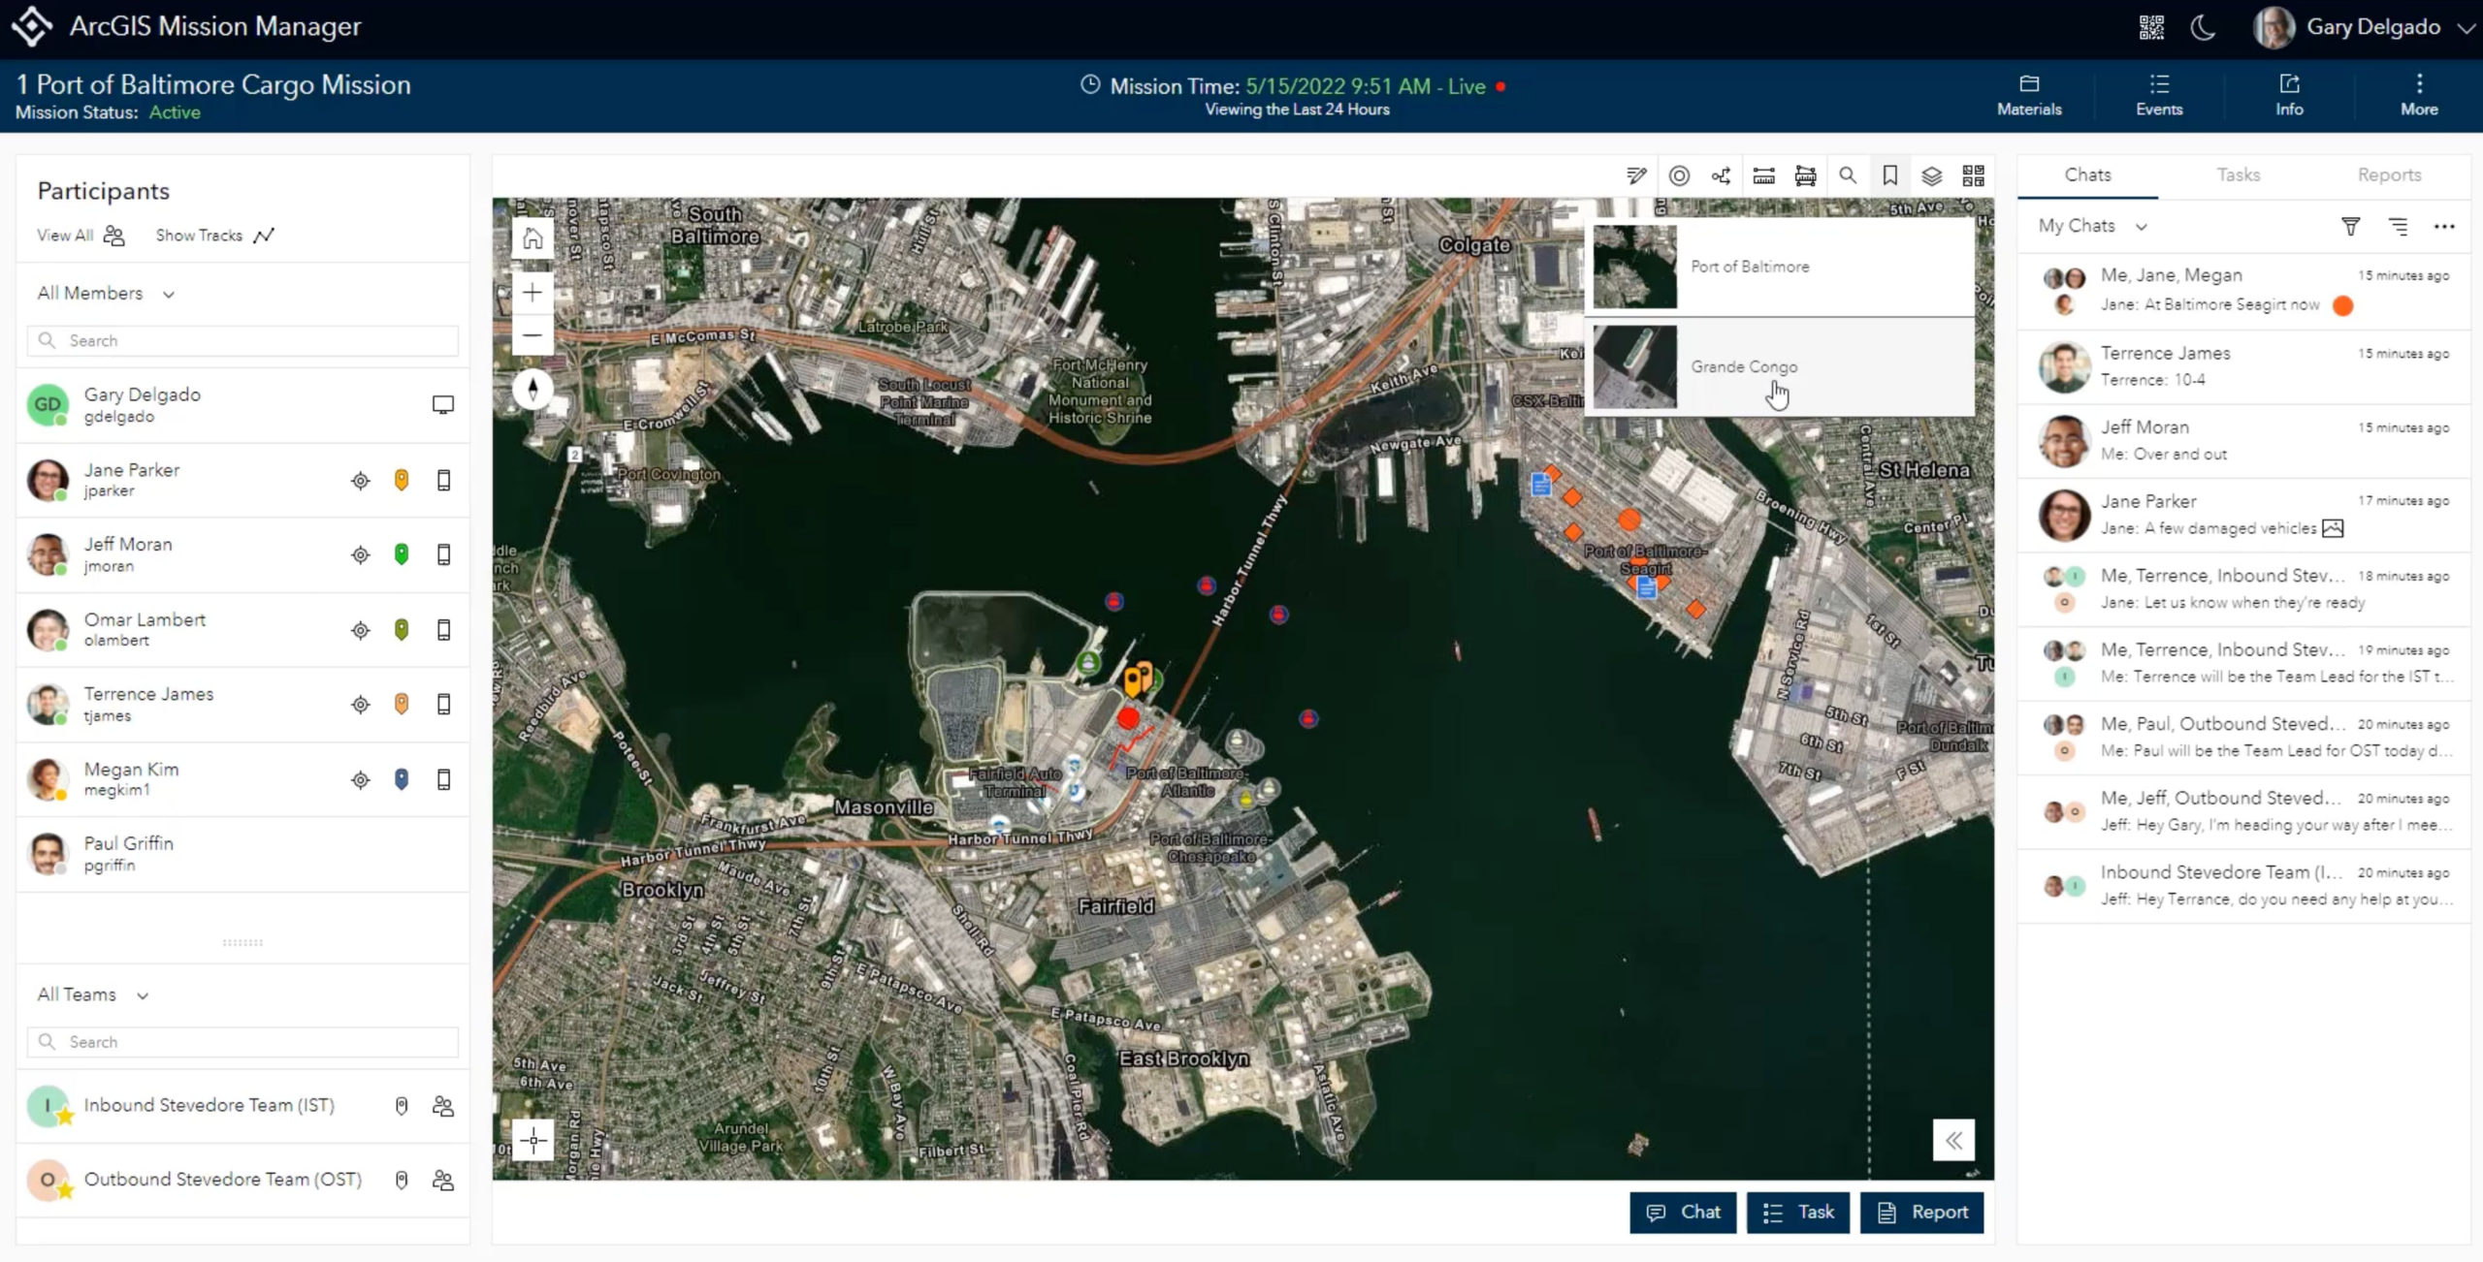Viewport: 2483px width, 1262px height.
Task: Click Jeff Moran's green location marker
Action: click(402, 554)
